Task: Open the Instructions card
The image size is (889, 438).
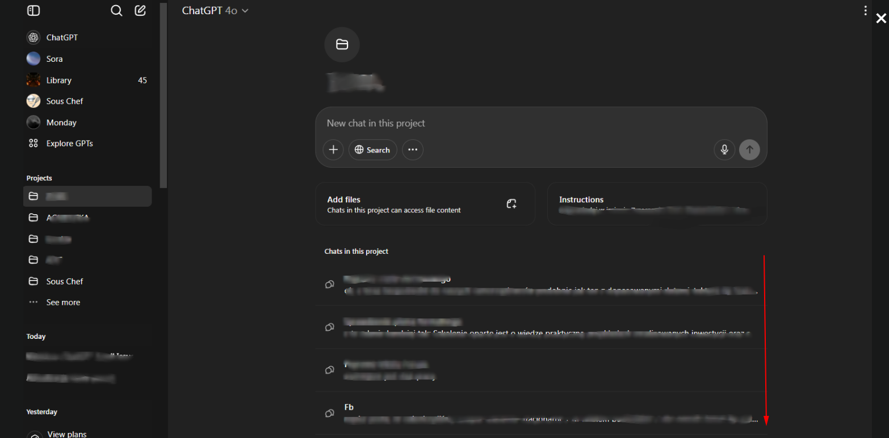Action: (x=657, y=204)
